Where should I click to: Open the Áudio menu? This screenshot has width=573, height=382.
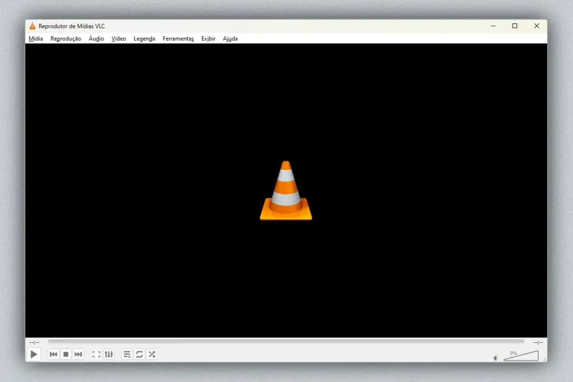point(96,39)
